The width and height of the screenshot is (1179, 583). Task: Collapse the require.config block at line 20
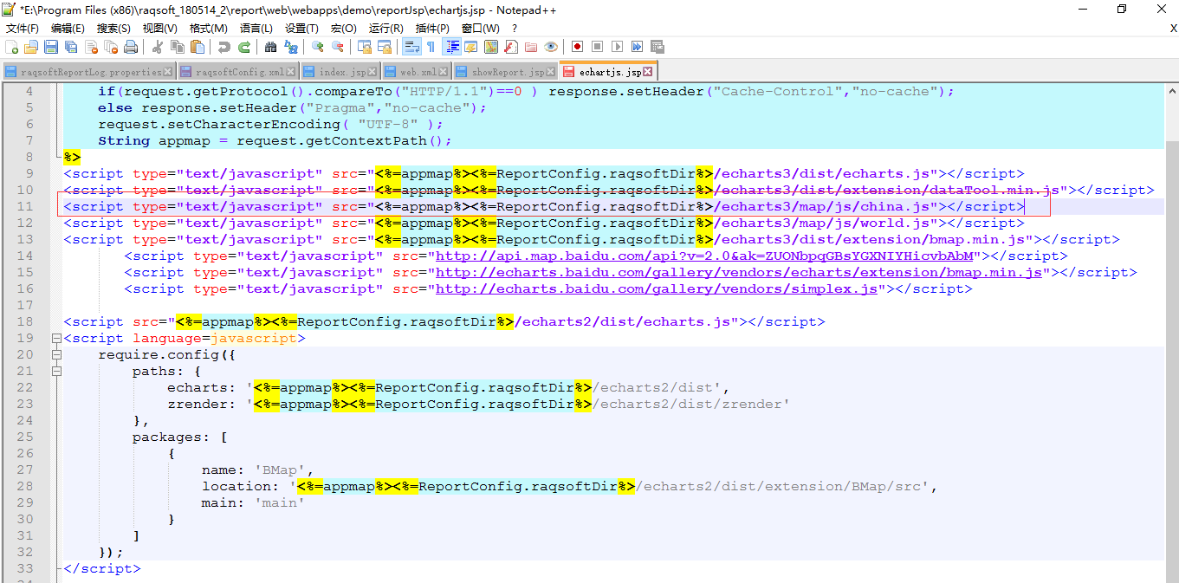56,355
